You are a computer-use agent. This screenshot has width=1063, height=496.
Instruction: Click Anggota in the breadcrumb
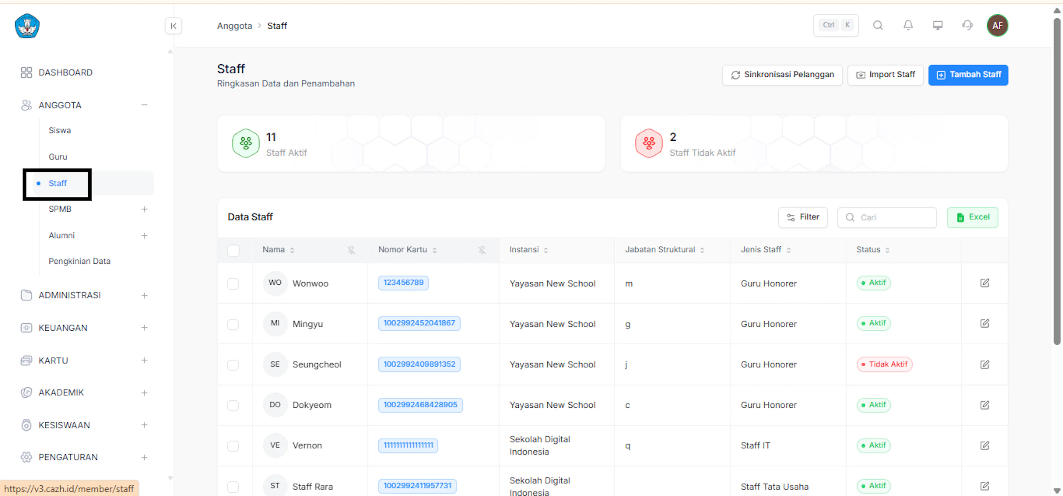click(234, 25)
